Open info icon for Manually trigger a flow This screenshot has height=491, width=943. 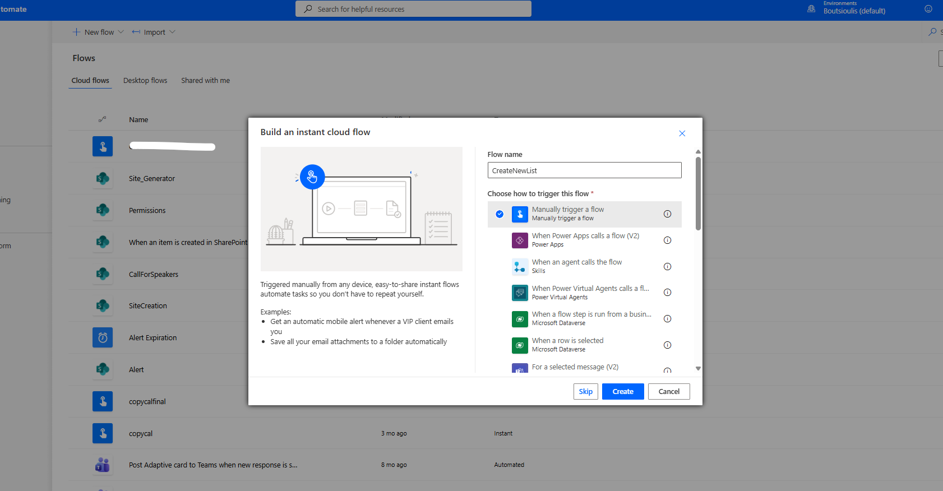coord(667,214)
